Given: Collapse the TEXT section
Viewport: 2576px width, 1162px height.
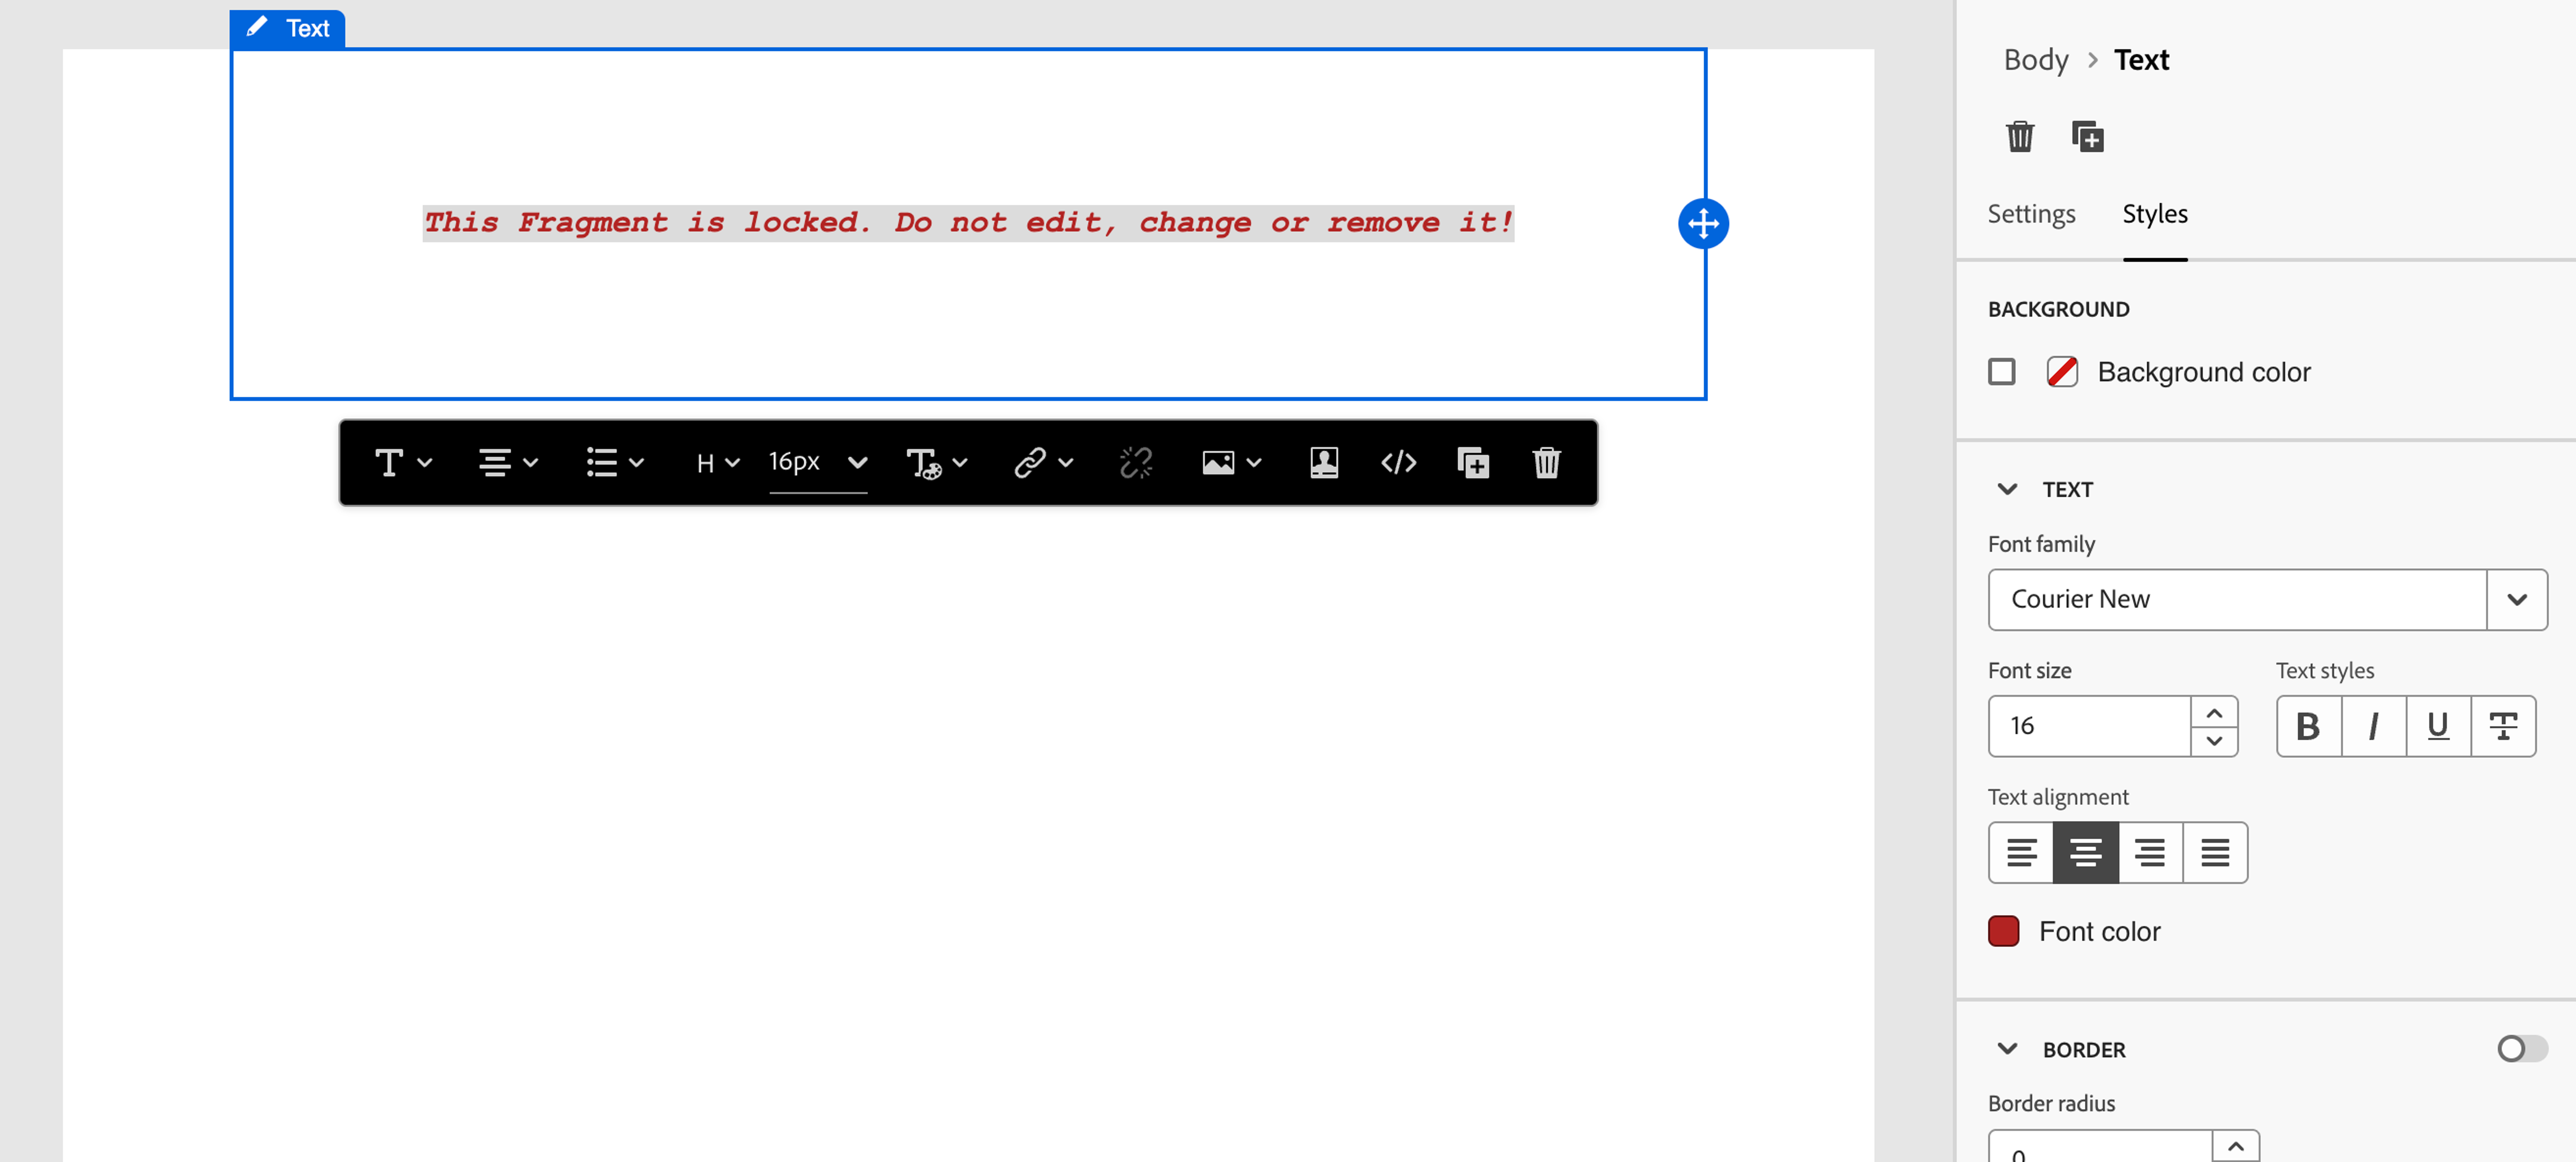Looking at the screenshot, I should coord(2007,489).
